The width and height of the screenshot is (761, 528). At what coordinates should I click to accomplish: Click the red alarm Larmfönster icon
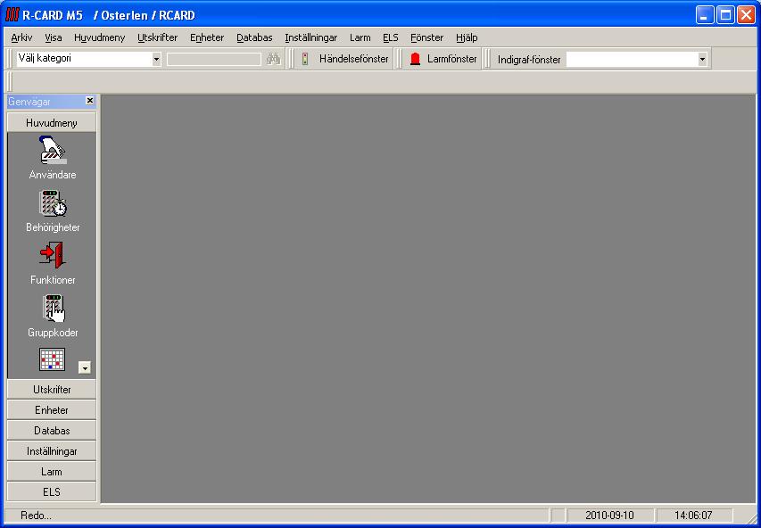(415, 59)
